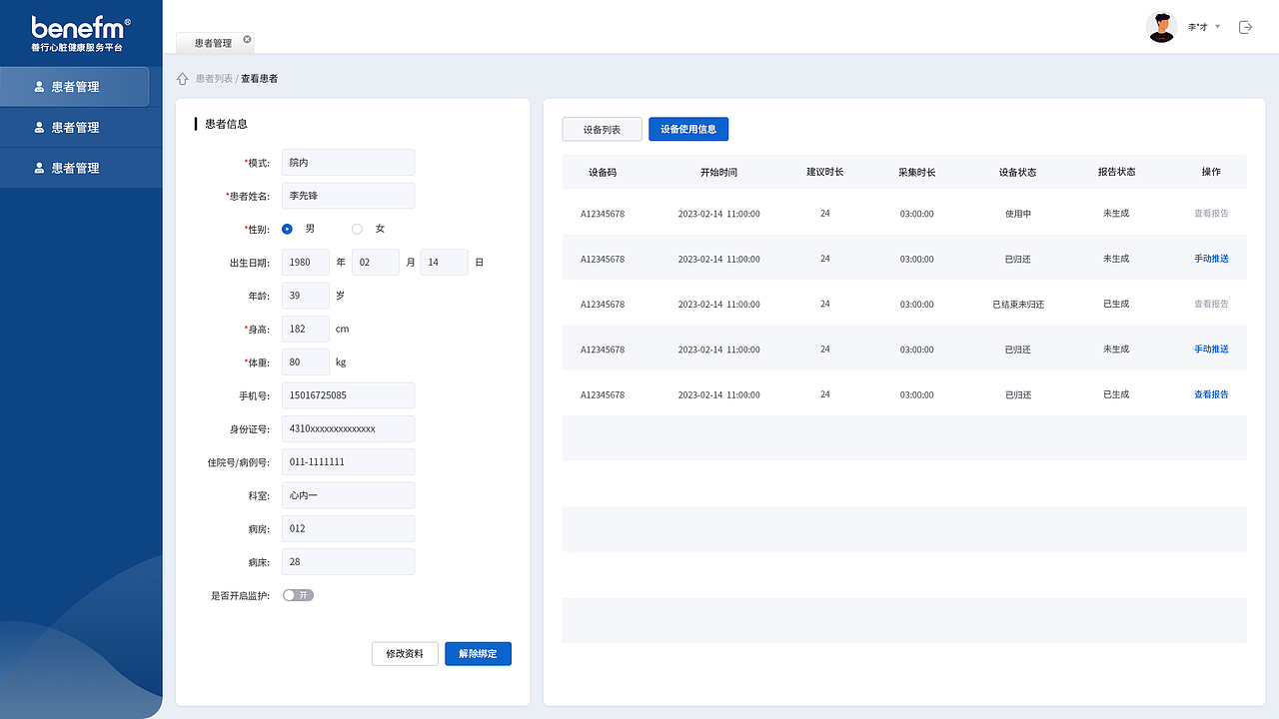Click the 使用中 status cell

tap(1018, 214)
